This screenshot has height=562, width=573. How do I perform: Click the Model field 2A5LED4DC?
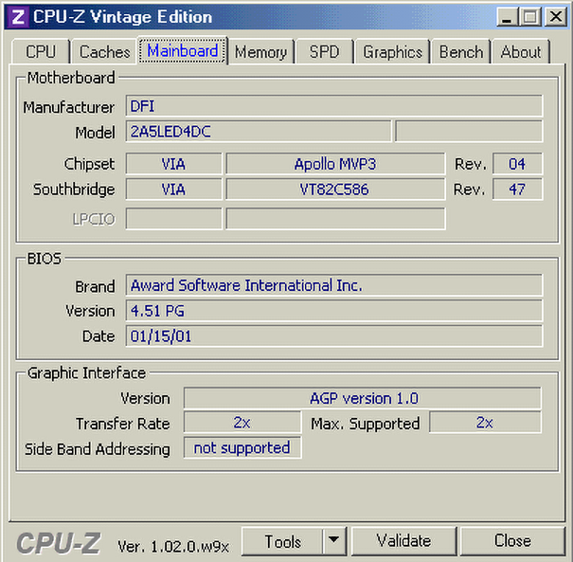259,132
